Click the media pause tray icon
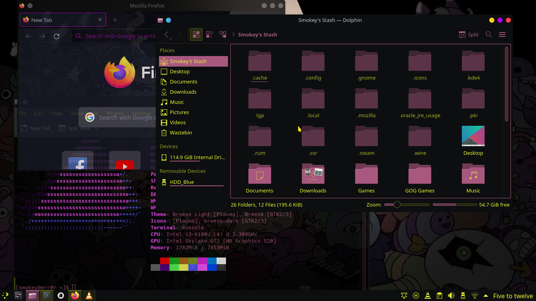Viewport: 536px width, 301px height. pos(416,296)
